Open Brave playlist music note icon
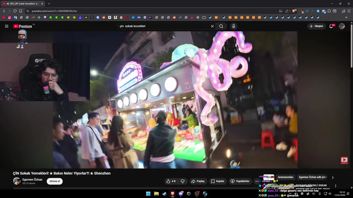353x198 pixels. coord(343,11)
